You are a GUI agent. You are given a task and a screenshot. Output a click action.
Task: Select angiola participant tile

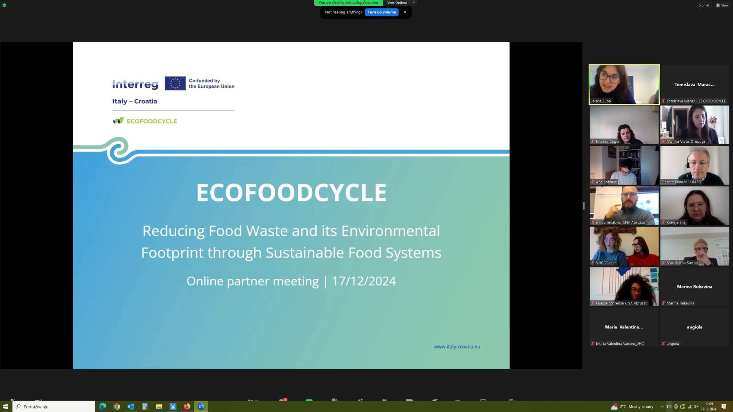(x=694, y=327)
